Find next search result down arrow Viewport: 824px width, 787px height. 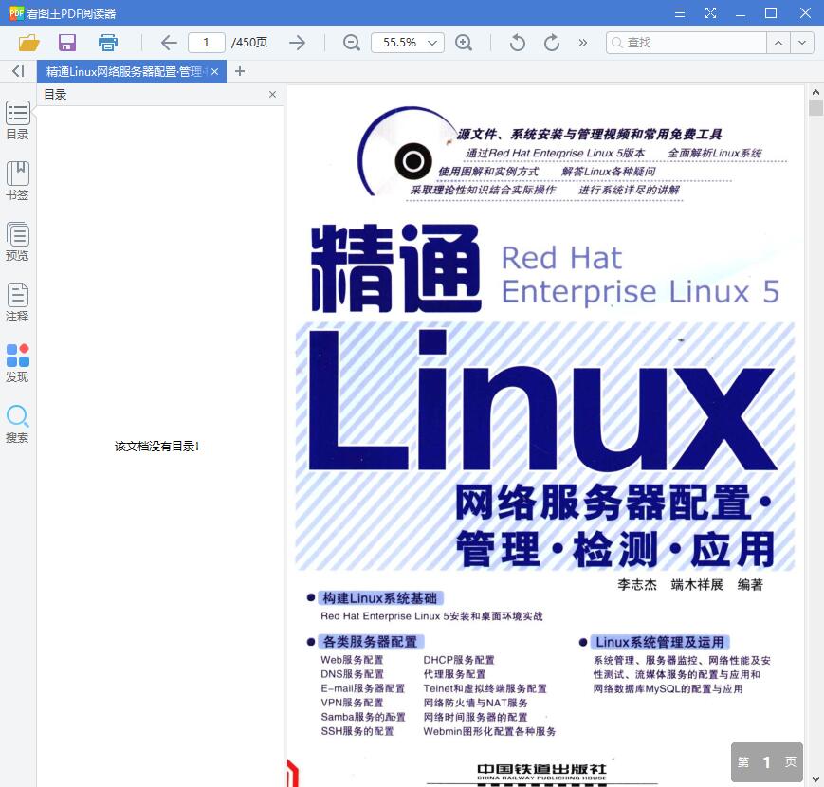tap(802, 43)
